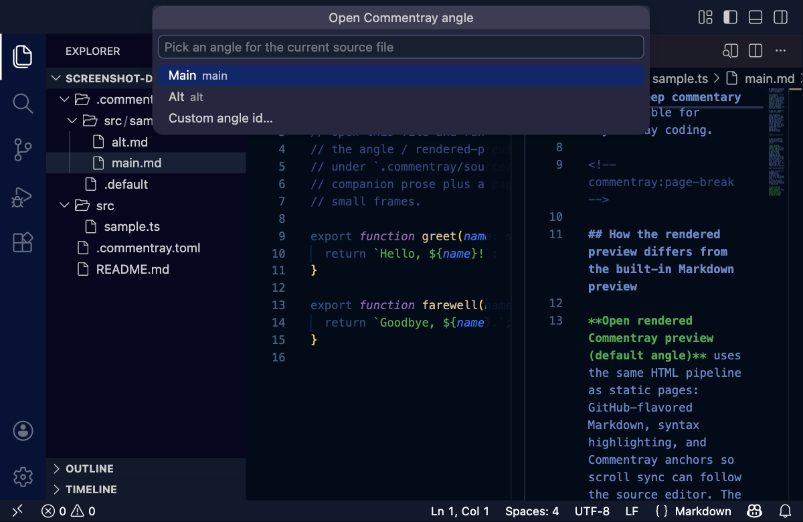Toggle the primary side bar
The image size is (803, 522).
click(x=730, y=17)
